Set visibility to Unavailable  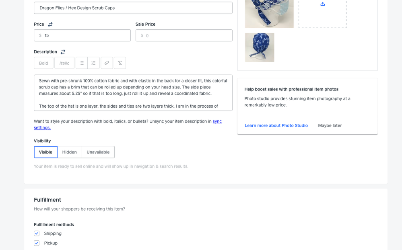(x=98, y=152)
